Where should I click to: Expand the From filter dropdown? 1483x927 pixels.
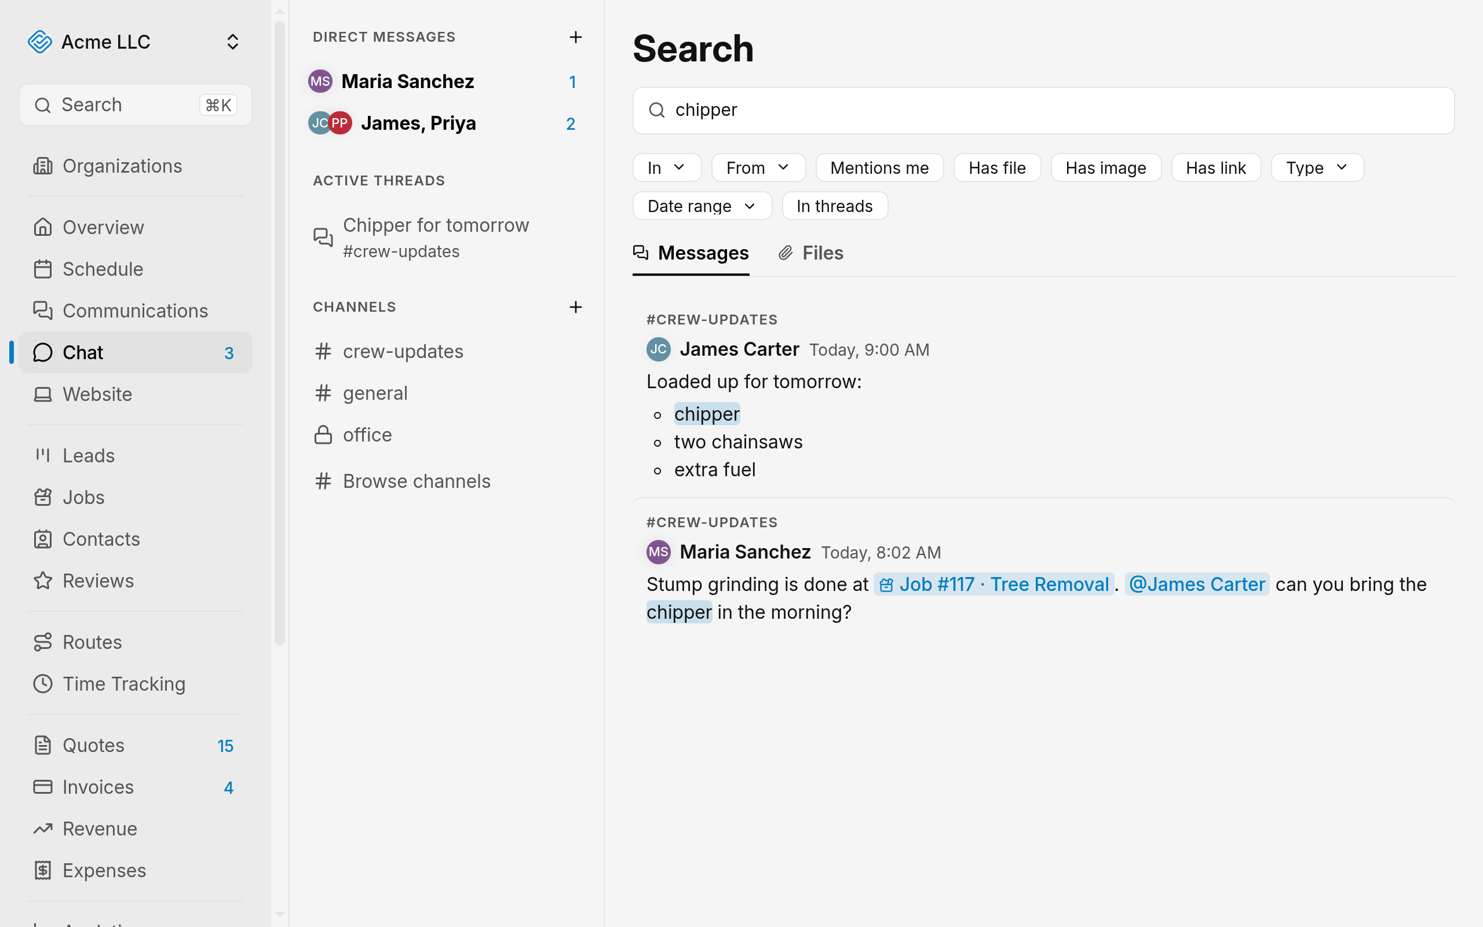tap(758, 168)
